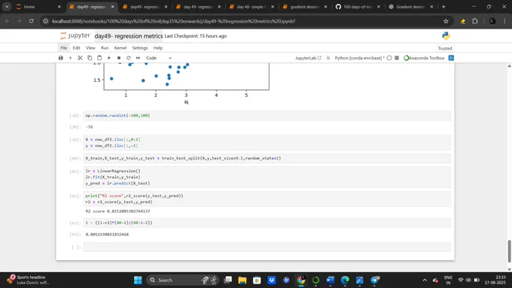Click the notebook vertical scrollbar thumb
Viewport: 512px width, 288px height.
tap(509, 251)
